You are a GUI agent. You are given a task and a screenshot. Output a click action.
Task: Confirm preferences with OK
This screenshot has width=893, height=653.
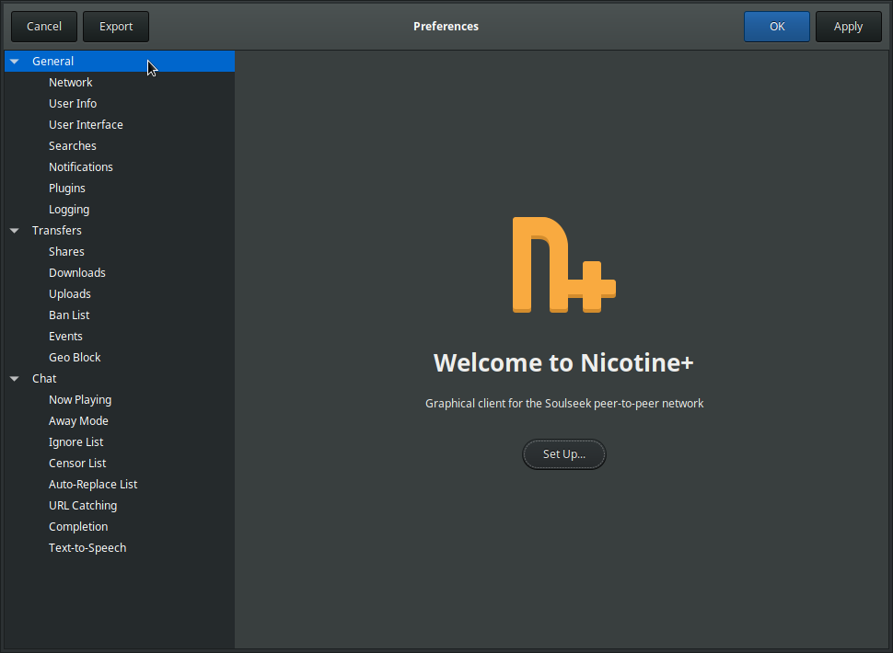click(777, 27)
